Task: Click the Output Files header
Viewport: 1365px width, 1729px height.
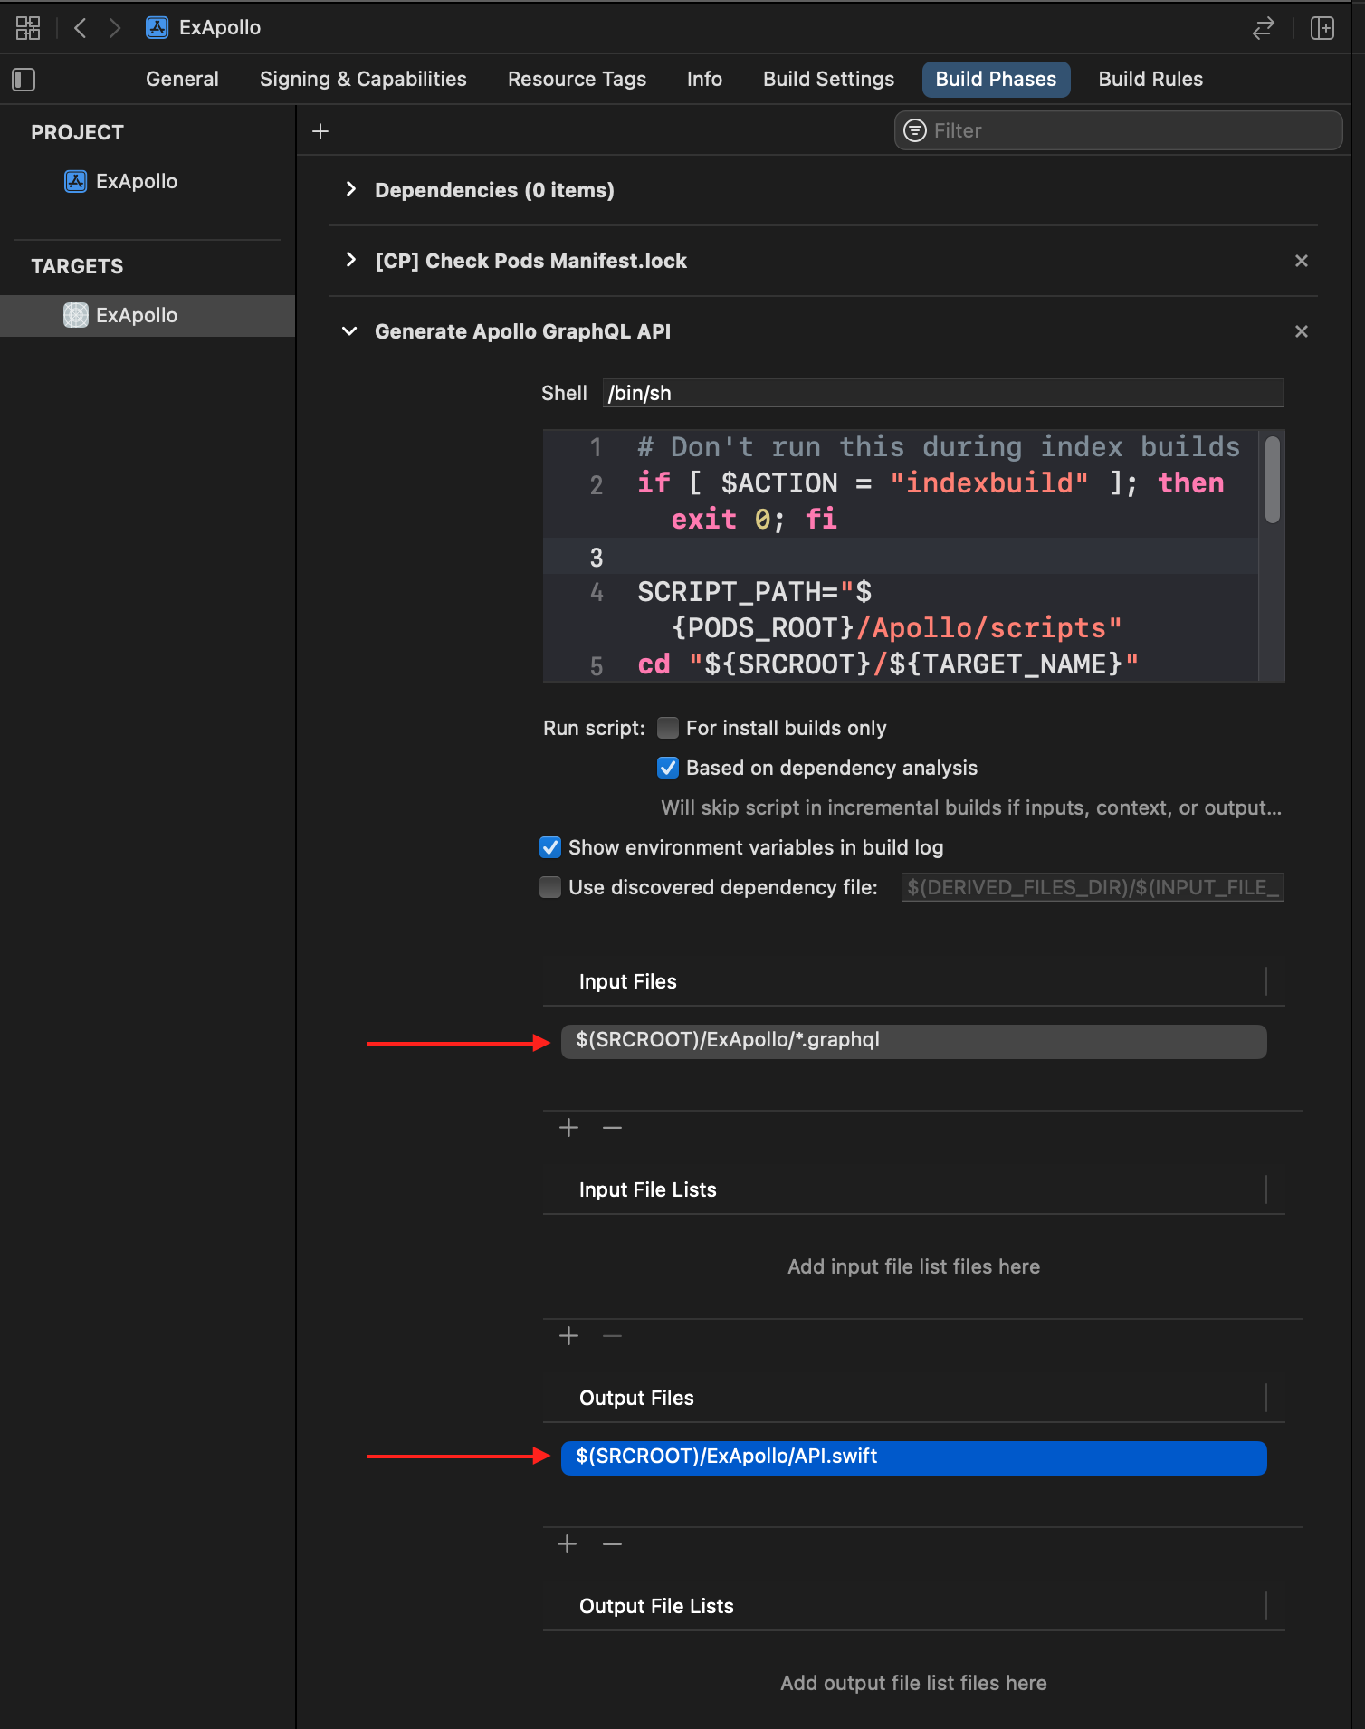Action: point(636,1399)
